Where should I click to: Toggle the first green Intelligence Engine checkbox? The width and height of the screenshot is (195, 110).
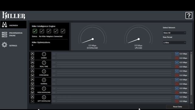point(35,31)
